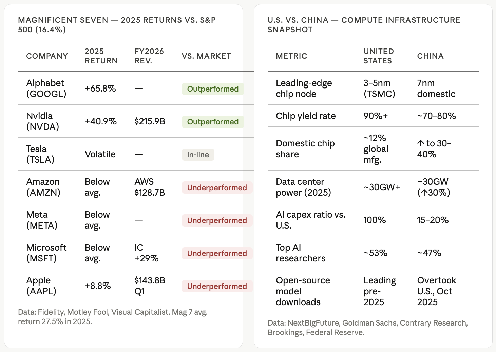
Task: Click the Magnificent Seven table title
Action: tap(117, 25)
